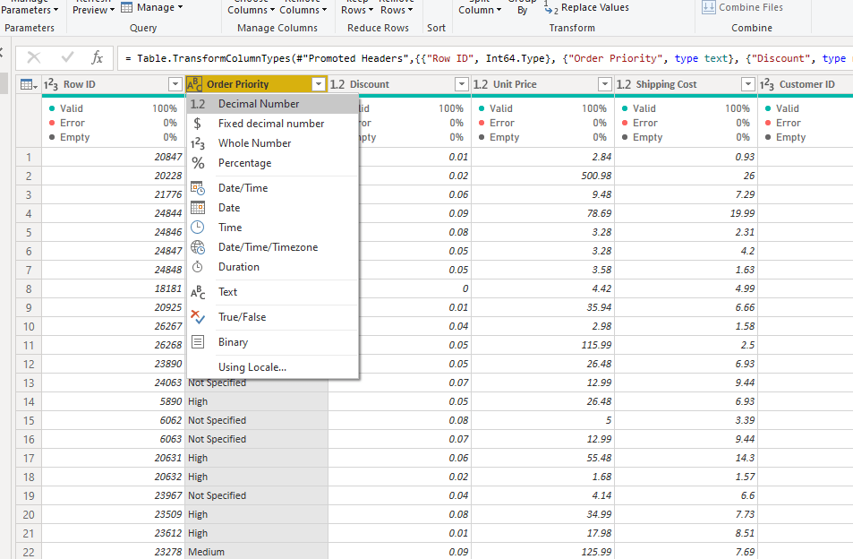Click Order Priority High cell in row 14
The height and width of the screenshot is (559, 853).
(x=257, y=401)
